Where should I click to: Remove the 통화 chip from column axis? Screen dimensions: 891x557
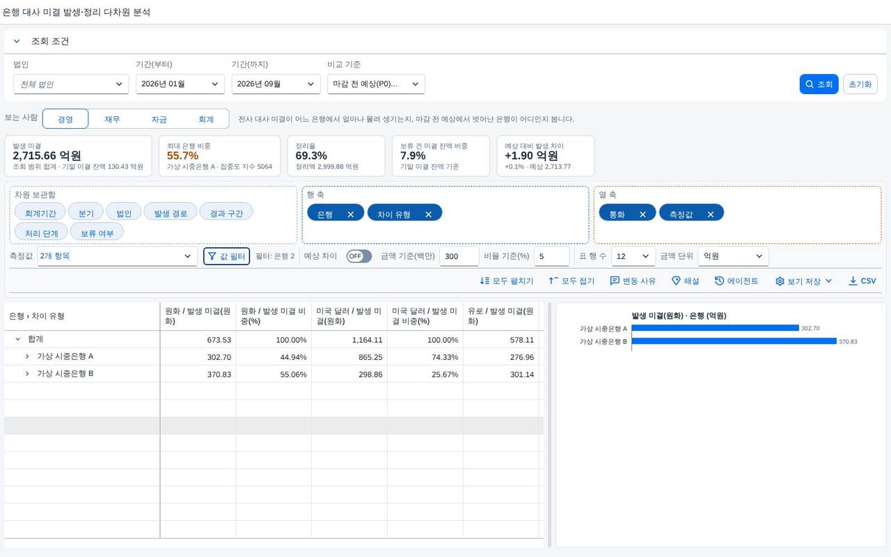[642, 214]
